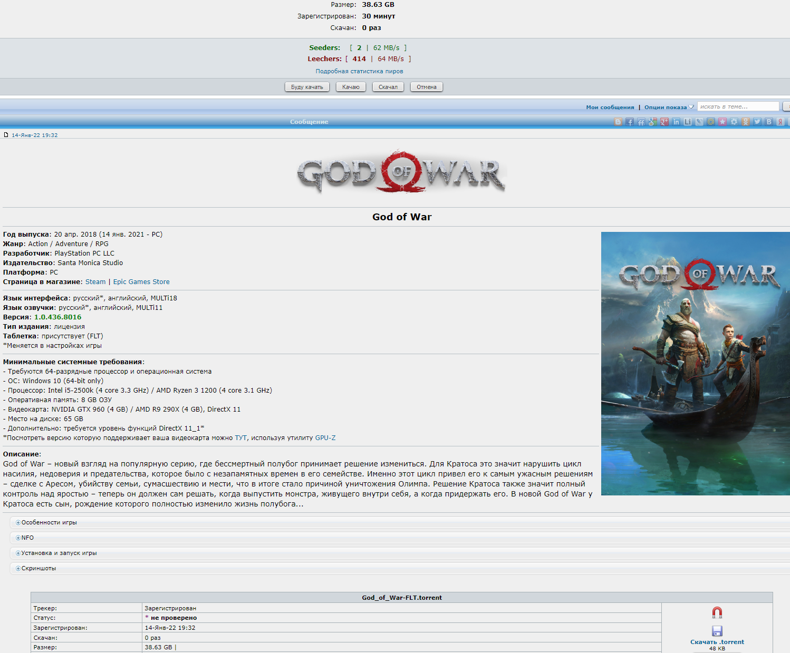Open the post date link 14-Янв-22 19:32
The height and width of the screenshot is (653, 790).
tap(35, 135)
